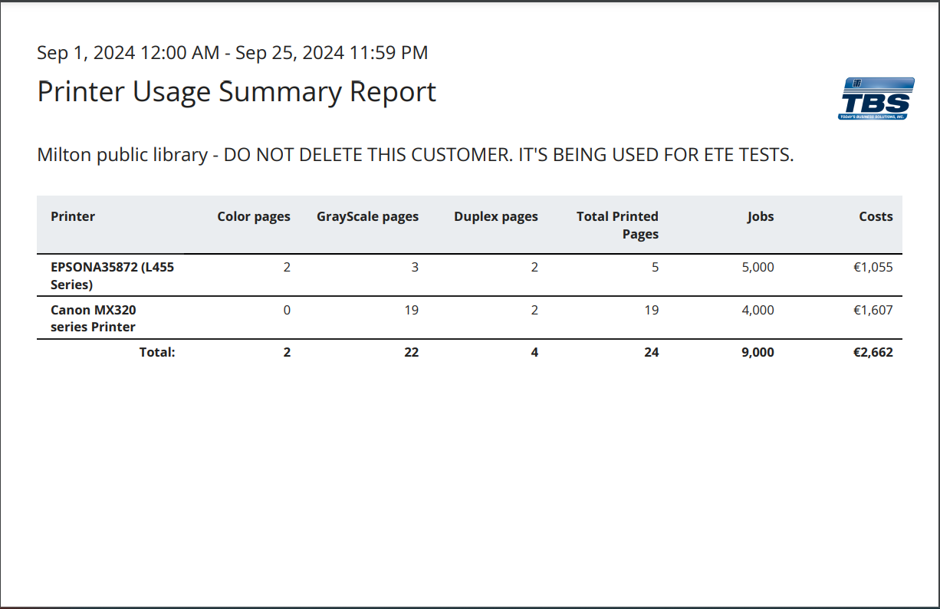Viewport: 940px width, 609px height.
Task: Select the €1,055 cost value
Action: 873,267
